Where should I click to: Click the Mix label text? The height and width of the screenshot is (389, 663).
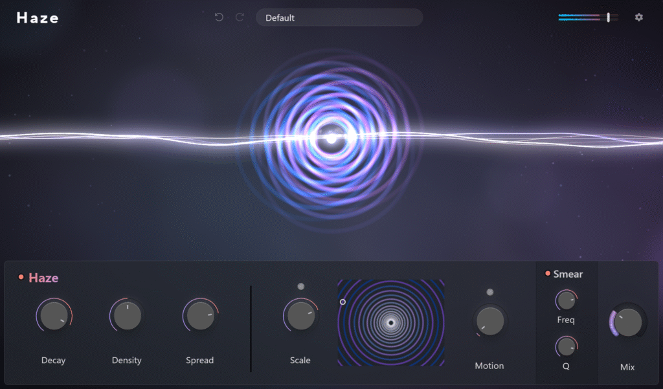pos(627,367)
